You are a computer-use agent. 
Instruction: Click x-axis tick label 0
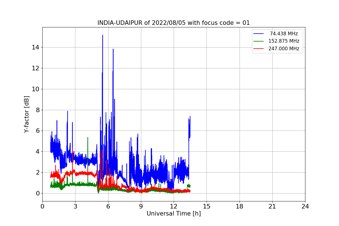[x=42, y=207]
